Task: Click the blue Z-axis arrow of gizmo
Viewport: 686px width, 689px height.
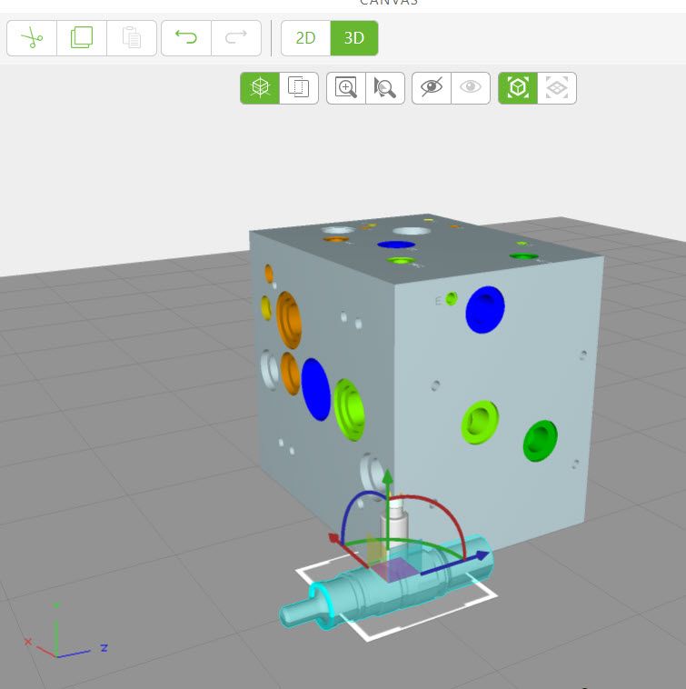Action: [x=481, y=556]
